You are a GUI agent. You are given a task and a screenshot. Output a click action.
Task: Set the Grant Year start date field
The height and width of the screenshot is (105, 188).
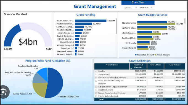coord(128,7)
